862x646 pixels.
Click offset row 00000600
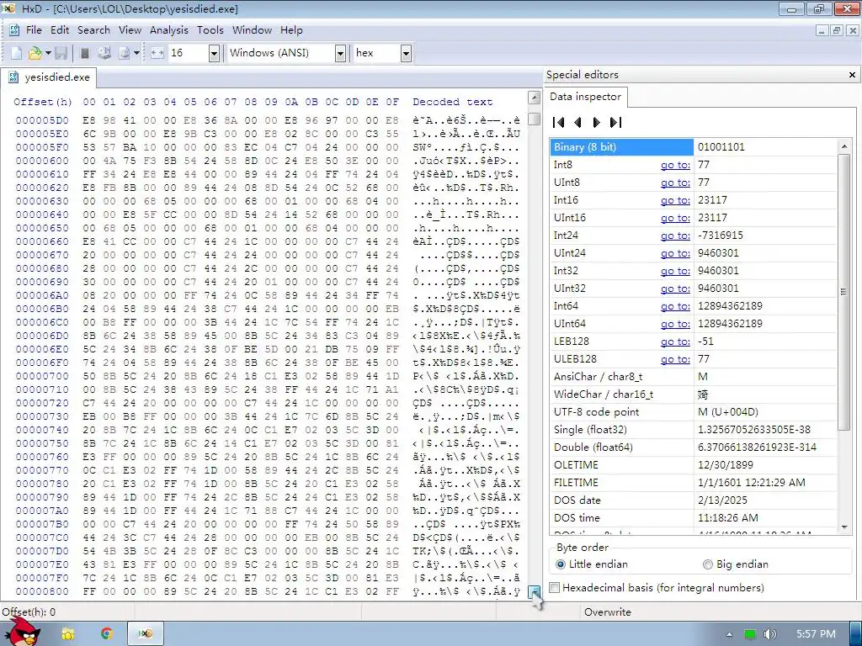pyautogui.click(x=42, y=161)
